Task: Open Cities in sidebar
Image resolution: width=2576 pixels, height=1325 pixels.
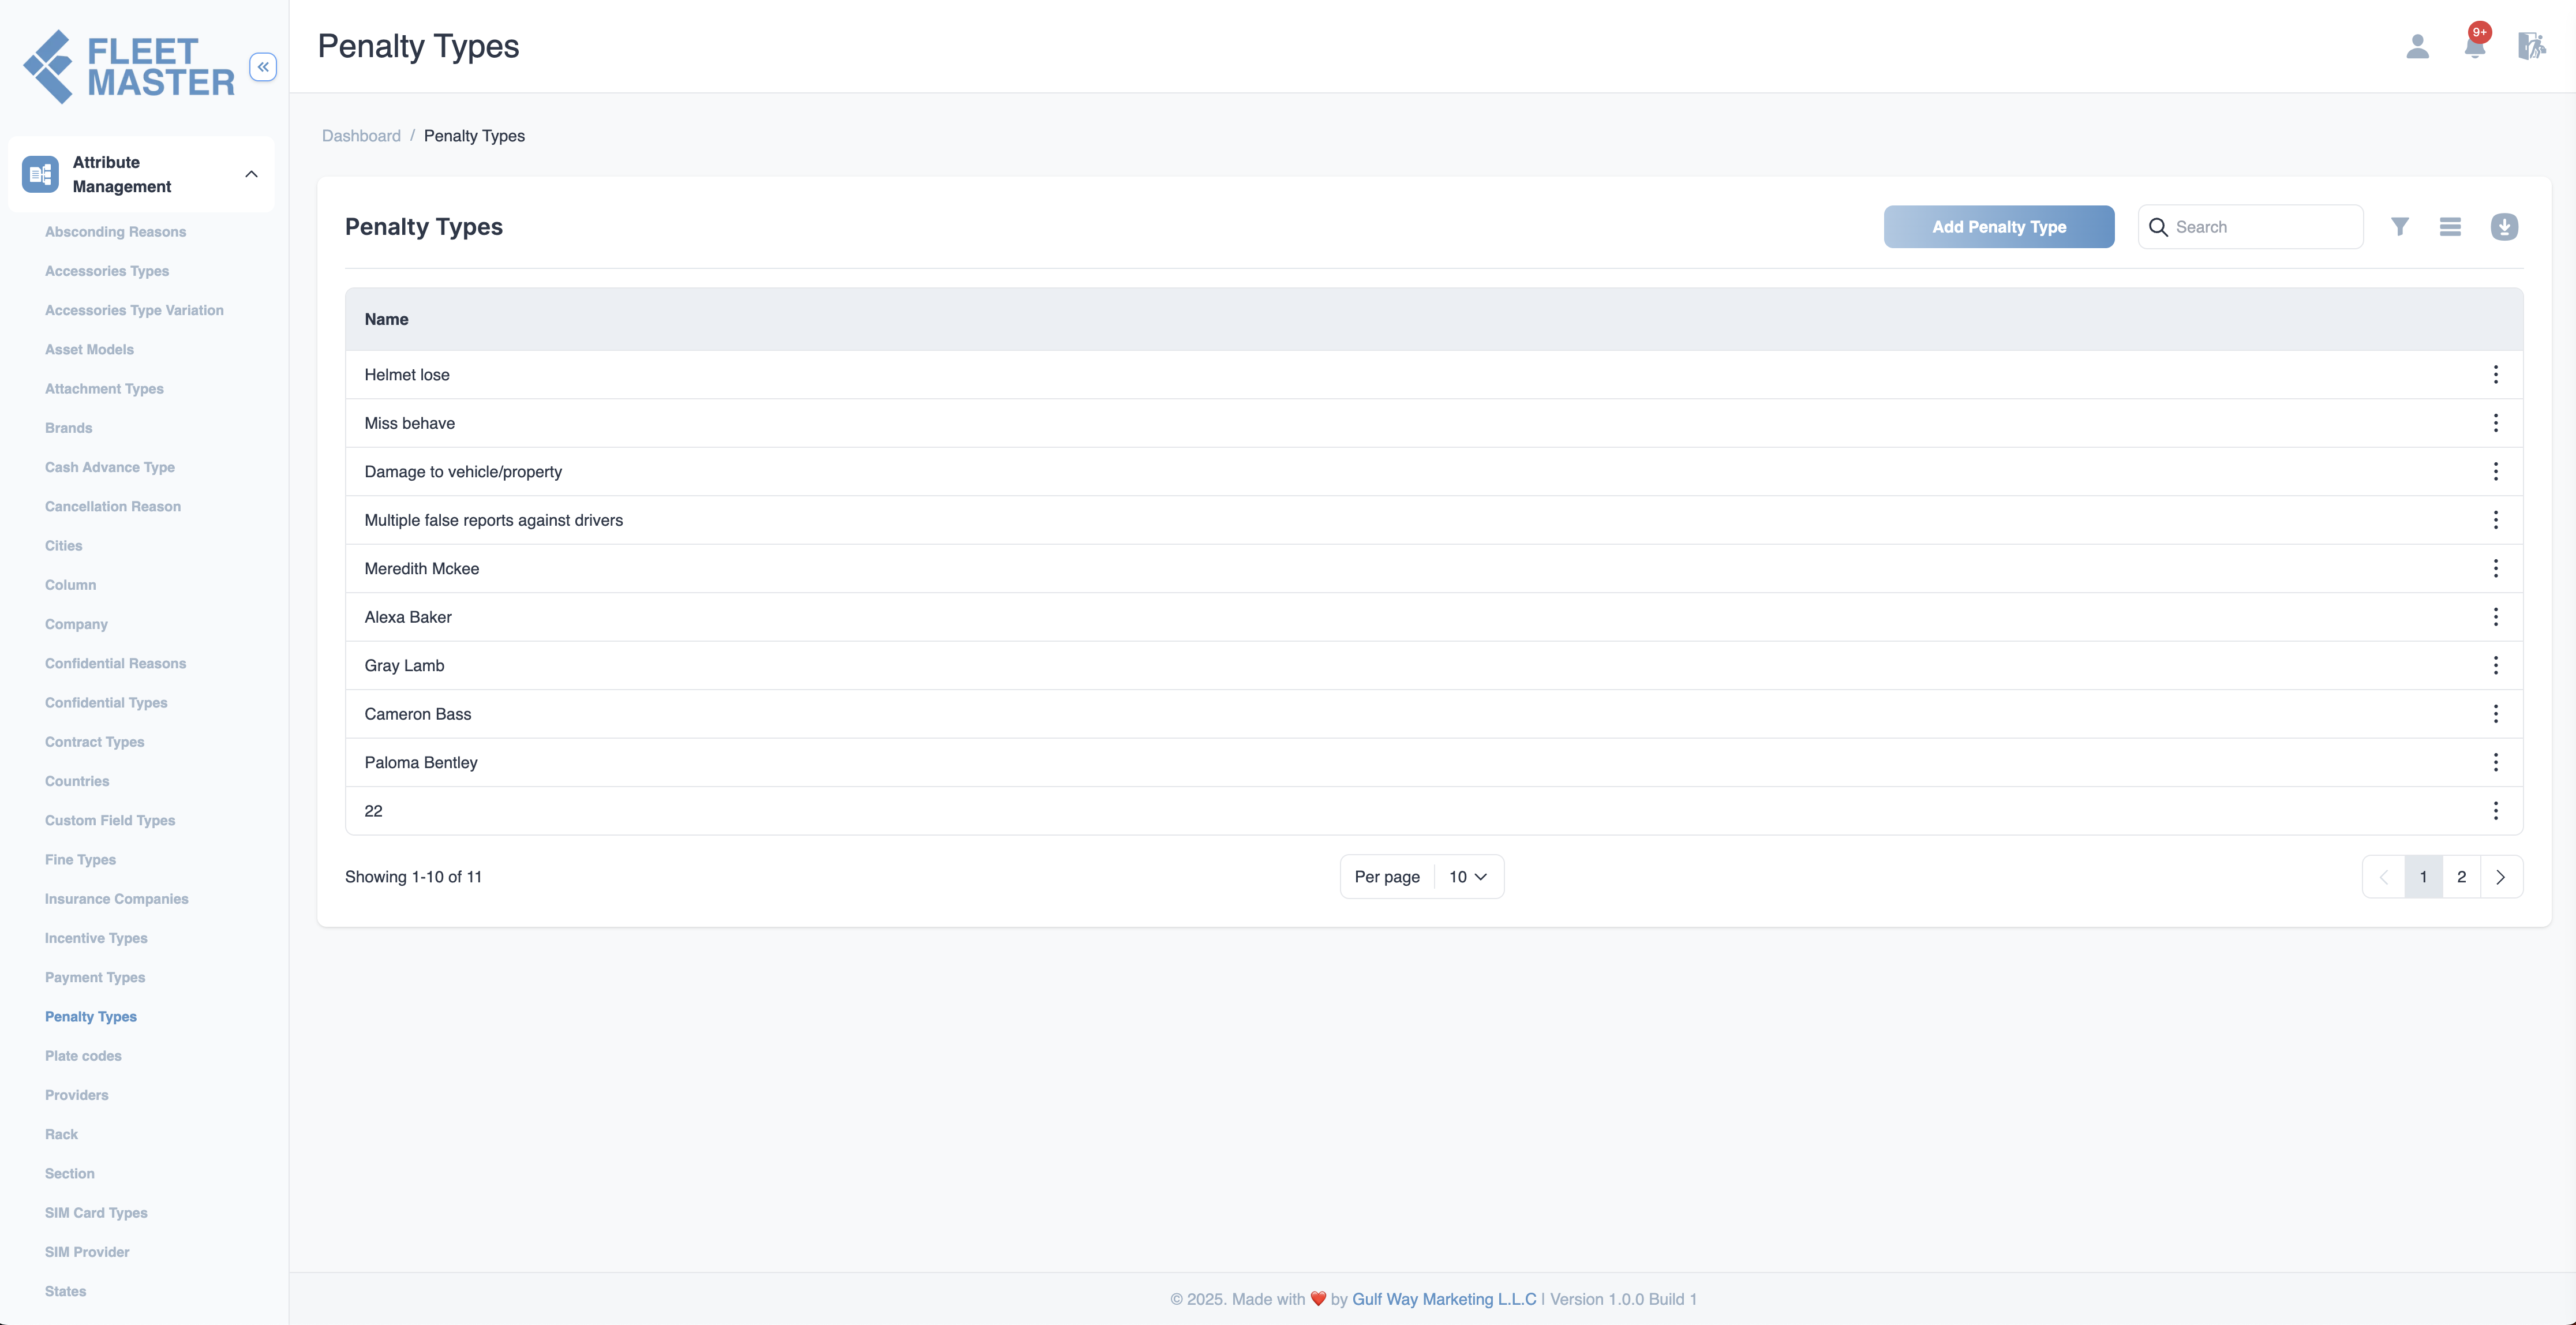Action: point(64,546)
